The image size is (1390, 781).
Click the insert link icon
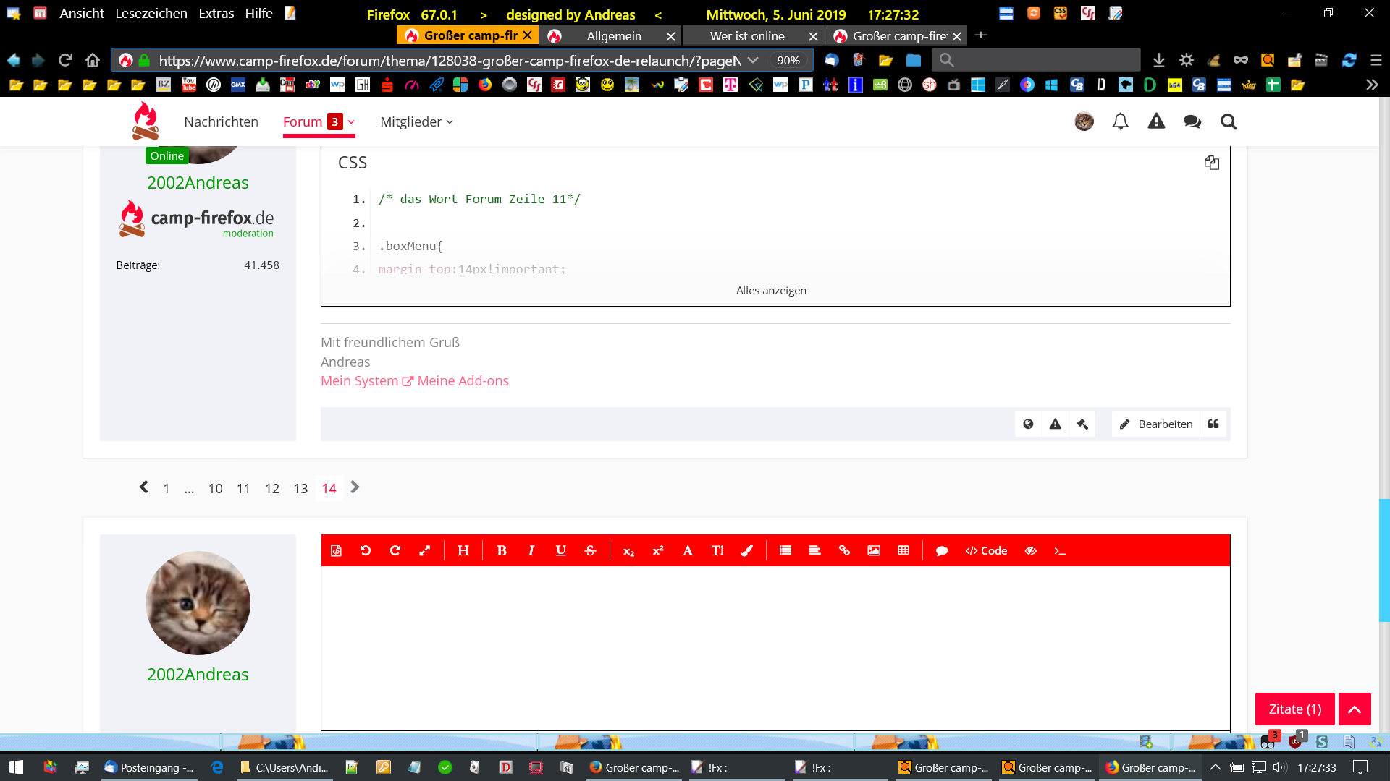point(844,551)
